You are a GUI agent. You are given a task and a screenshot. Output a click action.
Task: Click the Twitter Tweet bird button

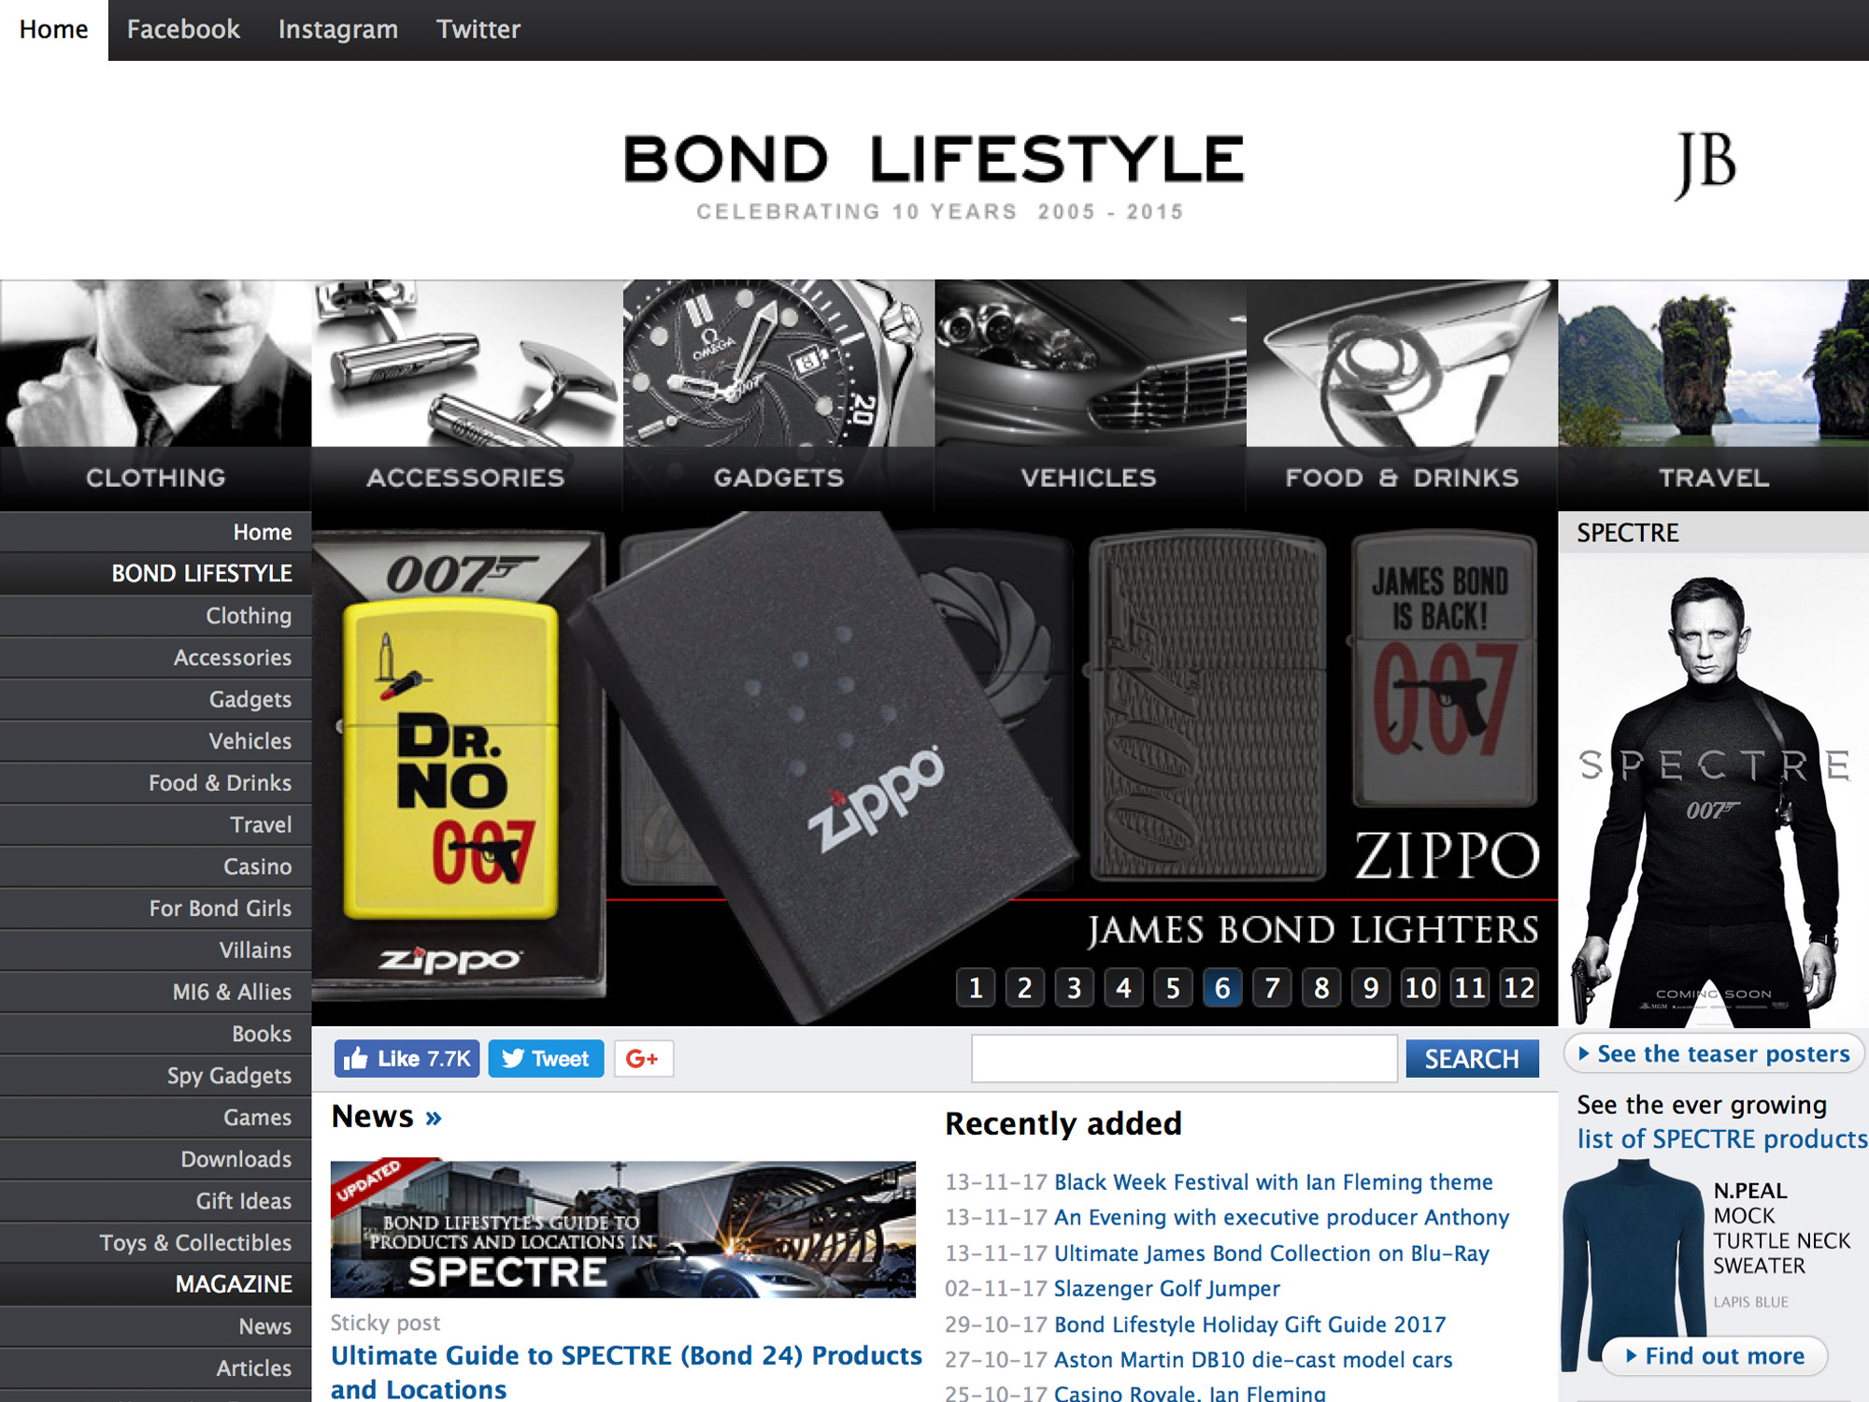[x=546, y=1059]
